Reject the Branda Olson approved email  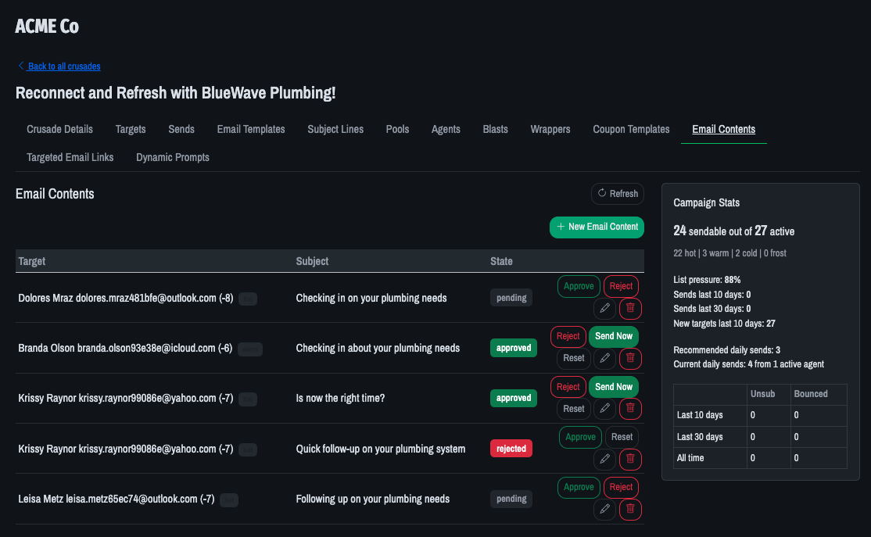568,336
